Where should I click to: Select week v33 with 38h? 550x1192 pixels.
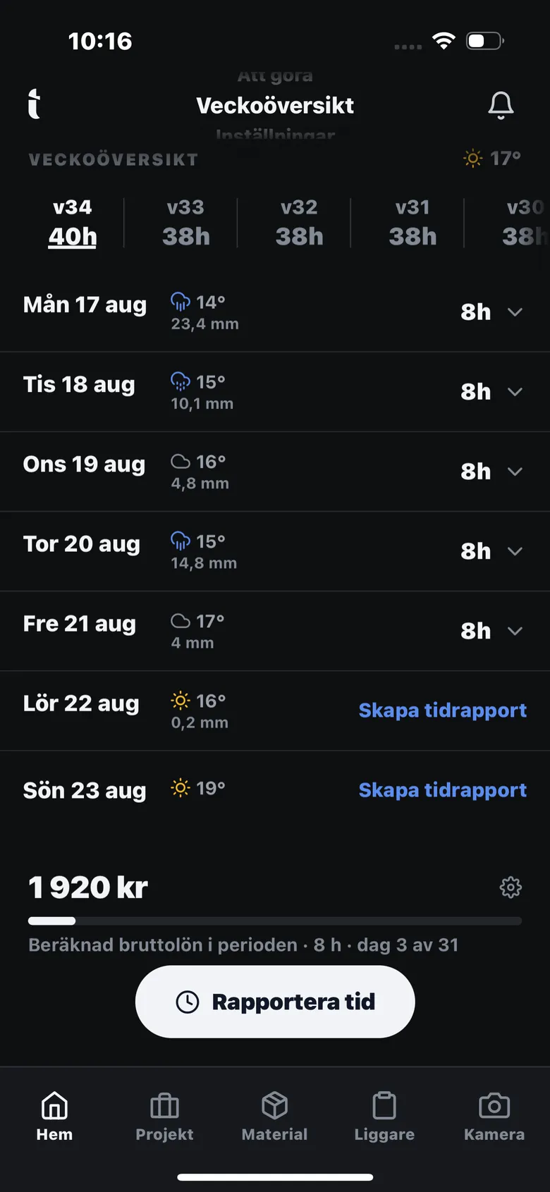186,223
